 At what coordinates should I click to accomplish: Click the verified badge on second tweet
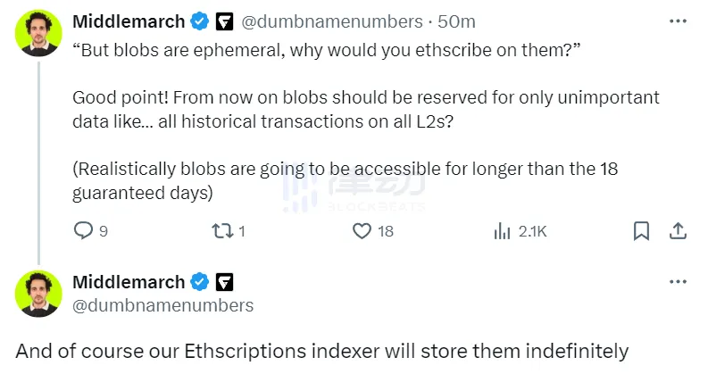201,282
